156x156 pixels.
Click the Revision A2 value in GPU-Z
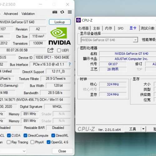coord(38,29)
